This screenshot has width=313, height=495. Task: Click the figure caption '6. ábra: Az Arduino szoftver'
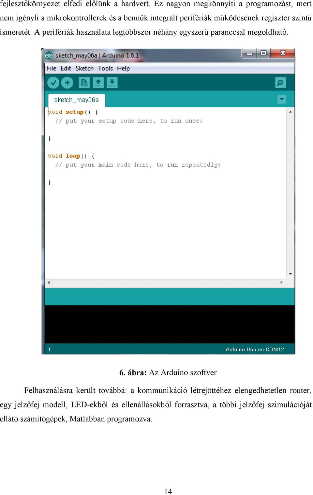point(168,372)
